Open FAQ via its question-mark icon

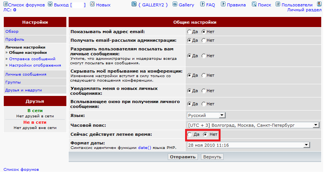203,5
